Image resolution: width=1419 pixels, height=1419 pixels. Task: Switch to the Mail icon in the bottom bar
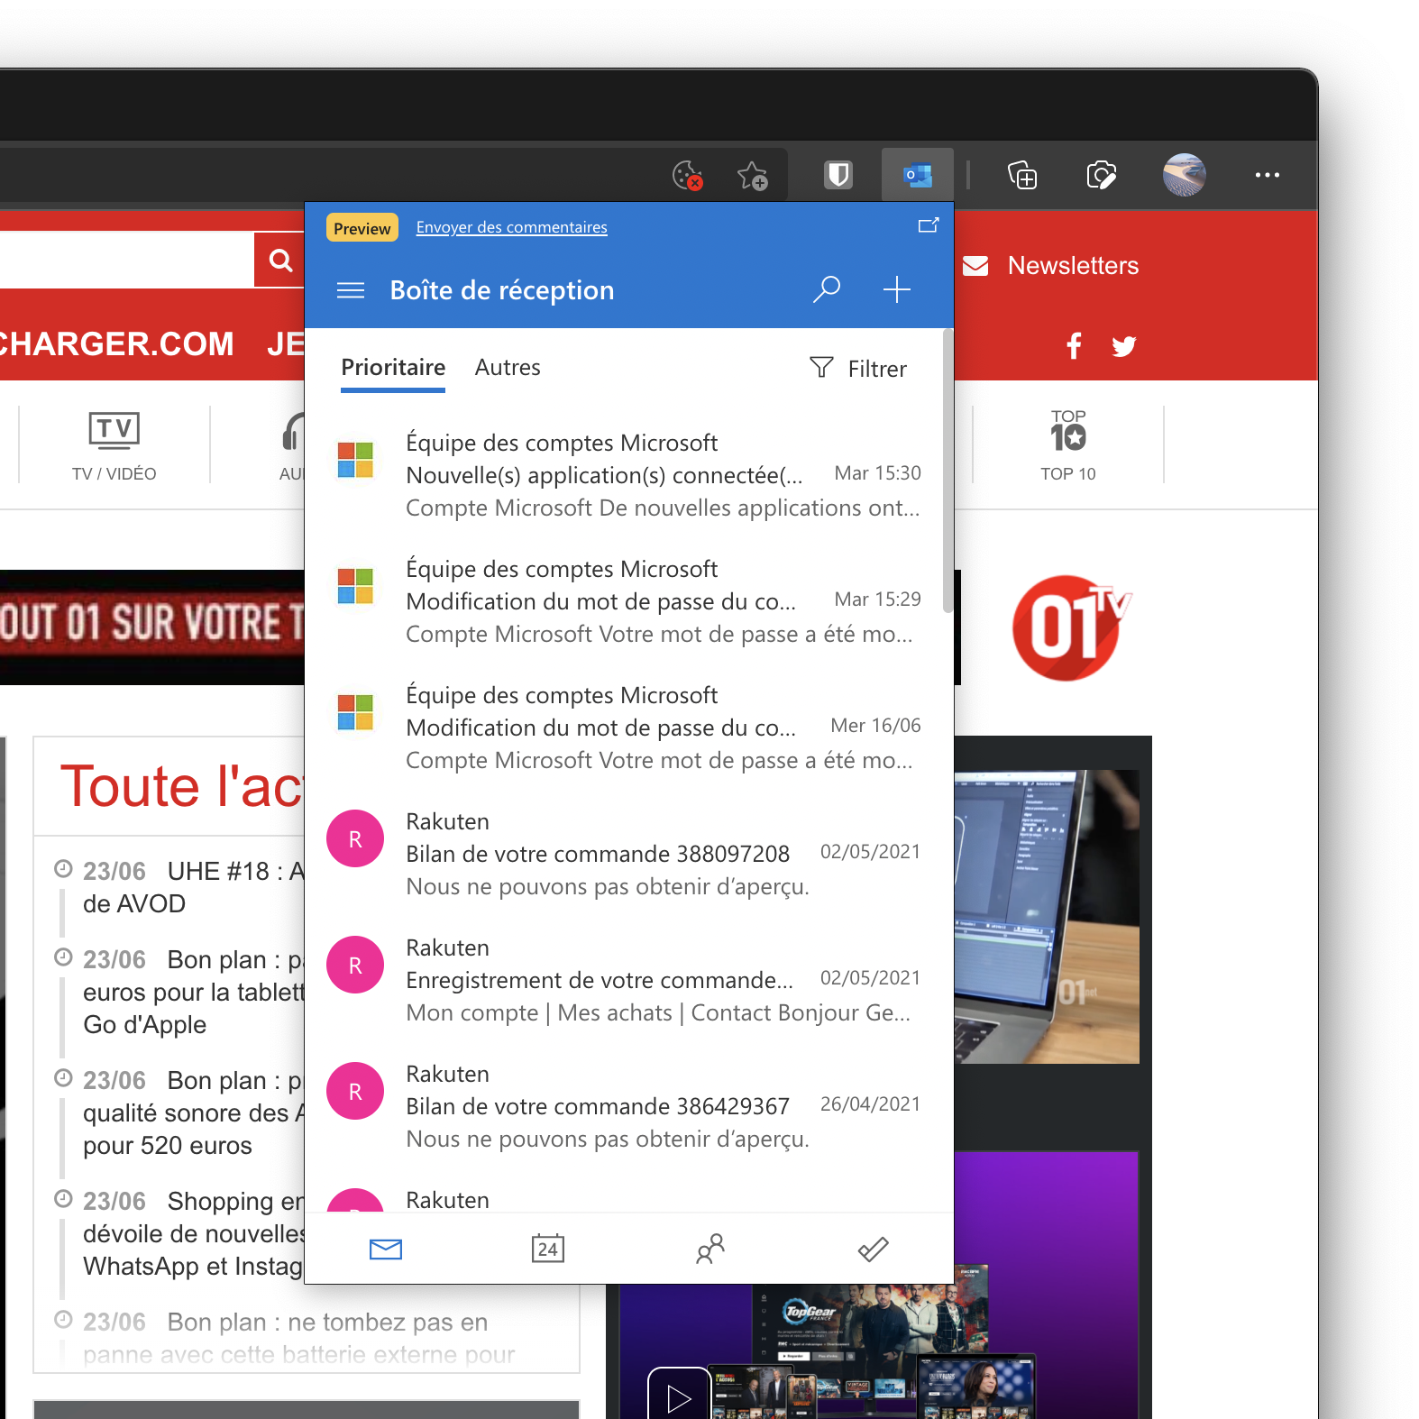(386, 1249)
